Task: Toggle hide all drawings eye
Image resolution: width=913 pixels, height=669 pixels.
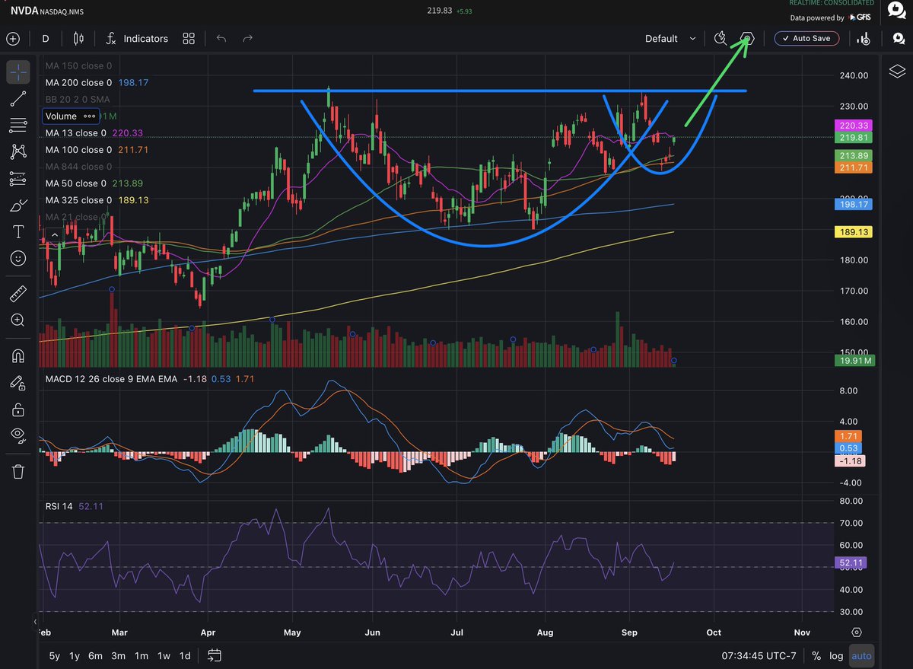Action: (x=18, y=436)
